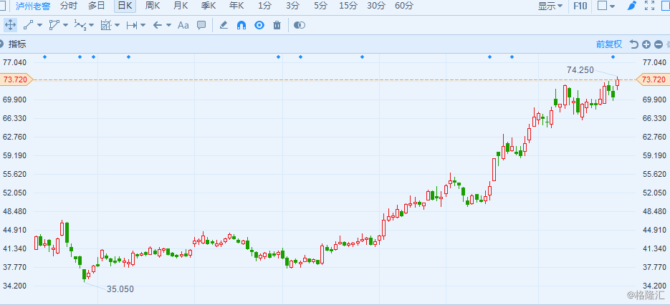Select the polygon shape drawing tool

point(54,25)
